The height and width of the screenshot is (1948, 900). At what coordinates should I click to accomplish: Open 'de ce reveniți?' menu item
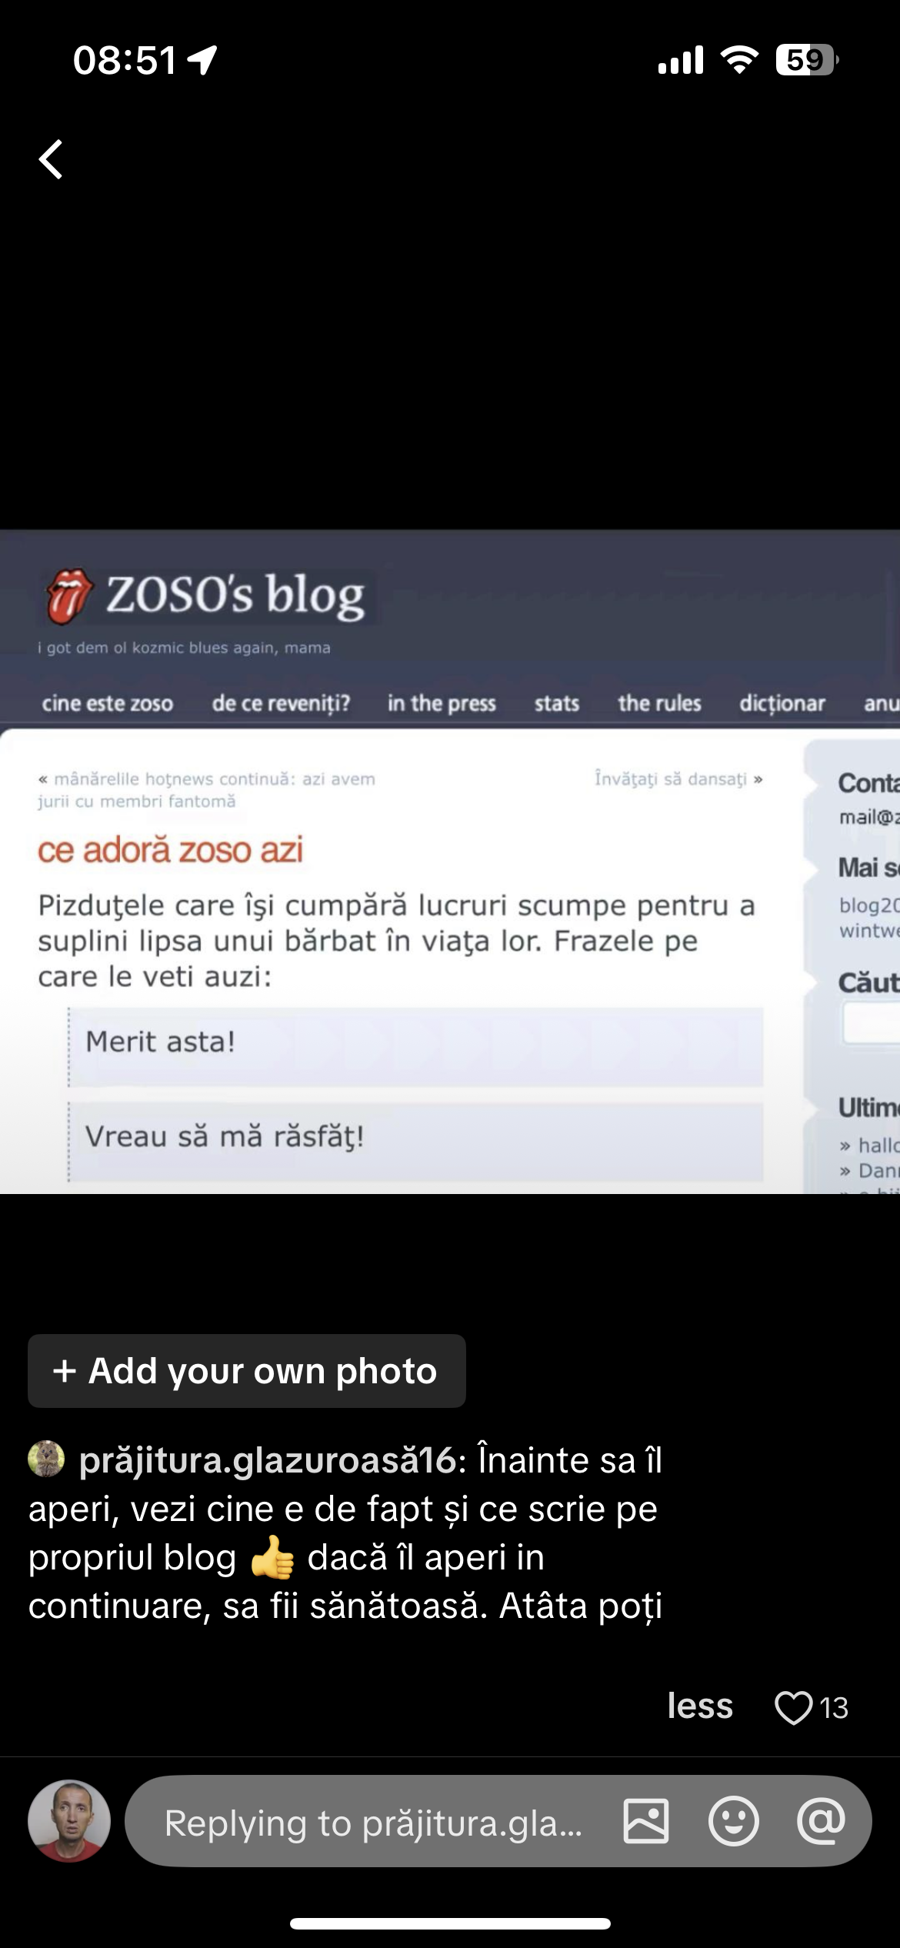281,703
